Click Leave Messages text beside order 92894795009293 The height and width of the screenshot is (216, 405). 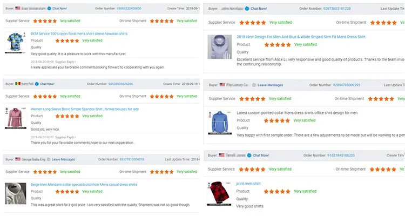(270, 85)
